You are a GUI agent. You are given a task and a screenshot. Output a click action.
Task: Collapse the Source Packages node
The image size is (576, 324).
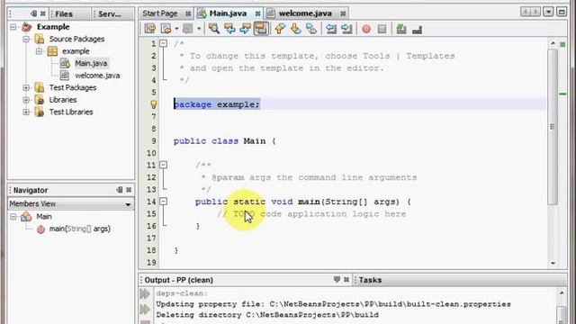pyautogui.click(x=26, y=39)
